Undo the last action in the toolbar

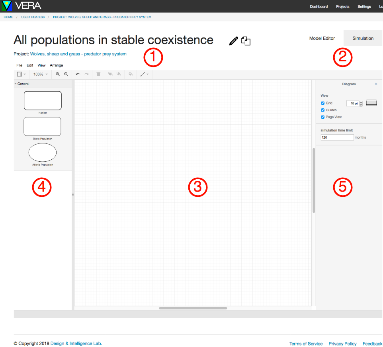coord(78,74)
